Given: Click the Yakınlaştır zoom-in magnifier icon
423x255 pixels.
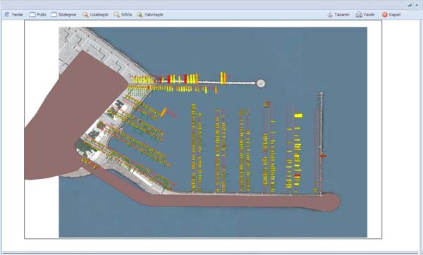Looking at the screenshot, I should tap(140, 15).
